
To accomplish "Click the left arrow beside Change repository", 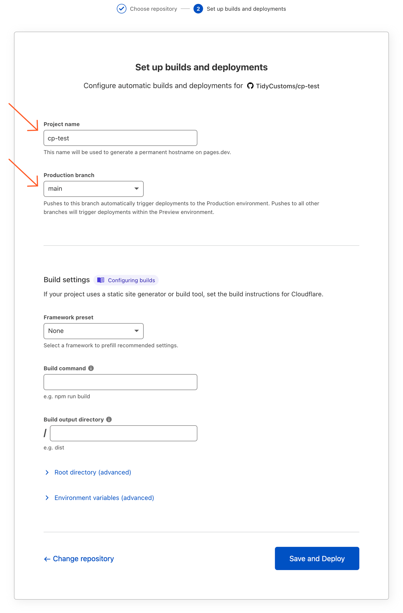I will coord(46,558).
